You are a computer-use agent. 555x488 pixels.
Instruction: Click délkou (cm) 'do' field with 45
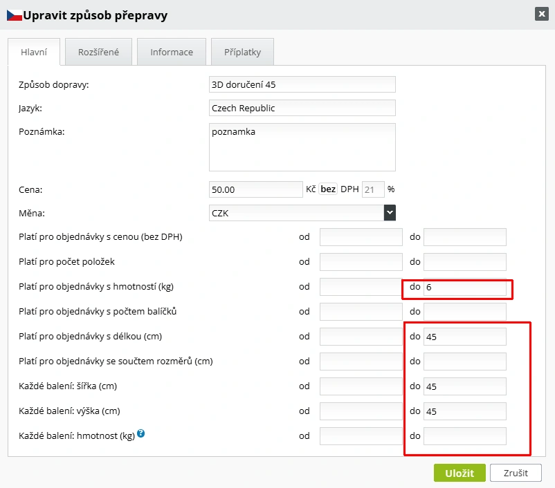click(465, 337)
